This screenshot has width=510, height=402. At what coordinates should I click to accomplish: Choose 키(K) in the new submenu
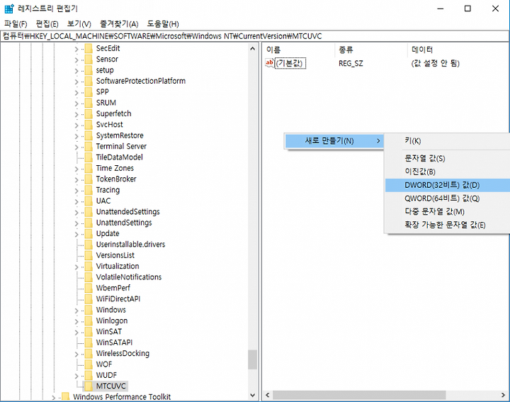447,141
